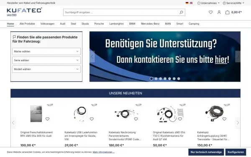Add Kabelsatz Rückfahrkamera Q7 to wishlist
The width and height of the screenshot is (251, 157).
point(180,119)
